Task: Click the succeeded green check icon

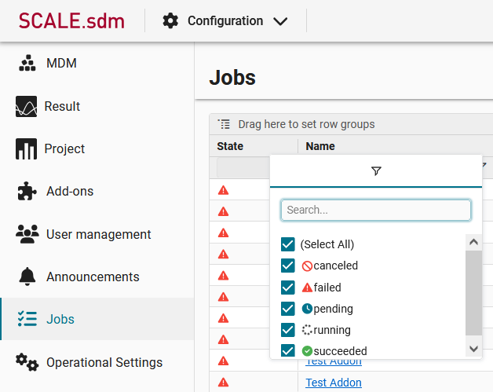Action: point(307,351)
